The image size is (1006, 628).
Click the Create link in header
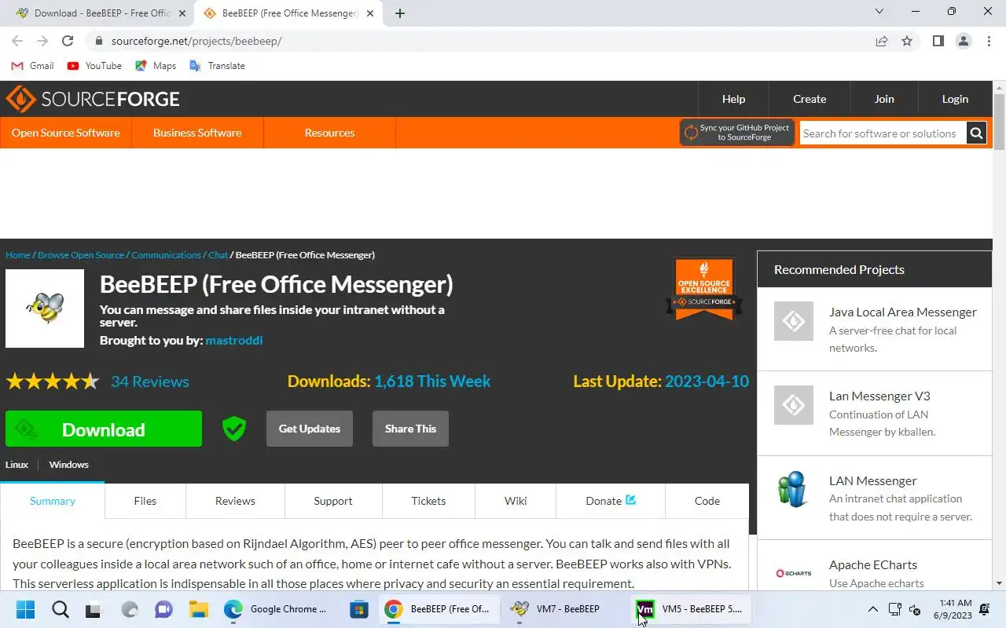[810, 99]
